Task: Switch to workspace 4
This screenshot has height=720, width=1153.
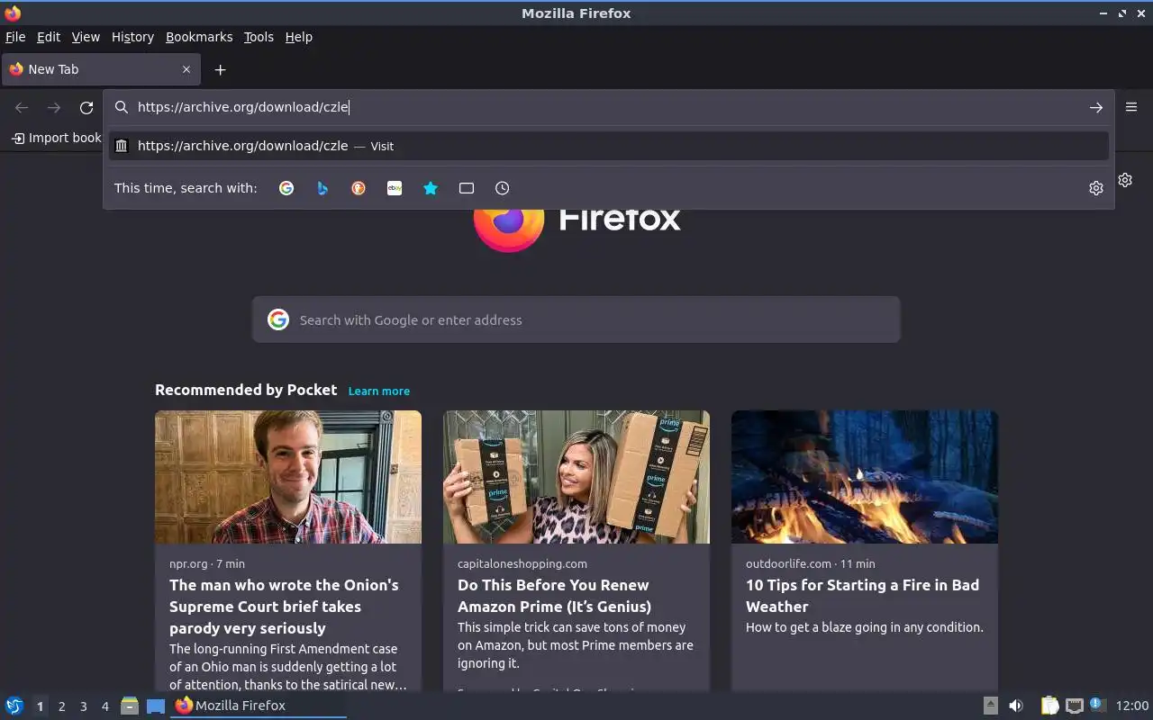Action: tap(104, 706)
